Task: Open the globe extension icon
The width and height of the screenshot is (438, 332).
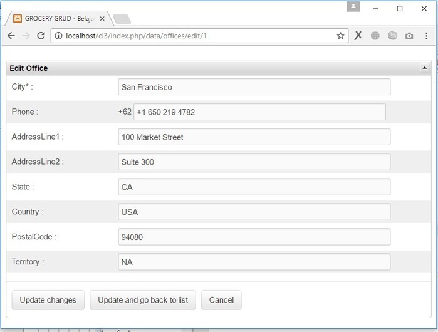Action: [375, 36]
